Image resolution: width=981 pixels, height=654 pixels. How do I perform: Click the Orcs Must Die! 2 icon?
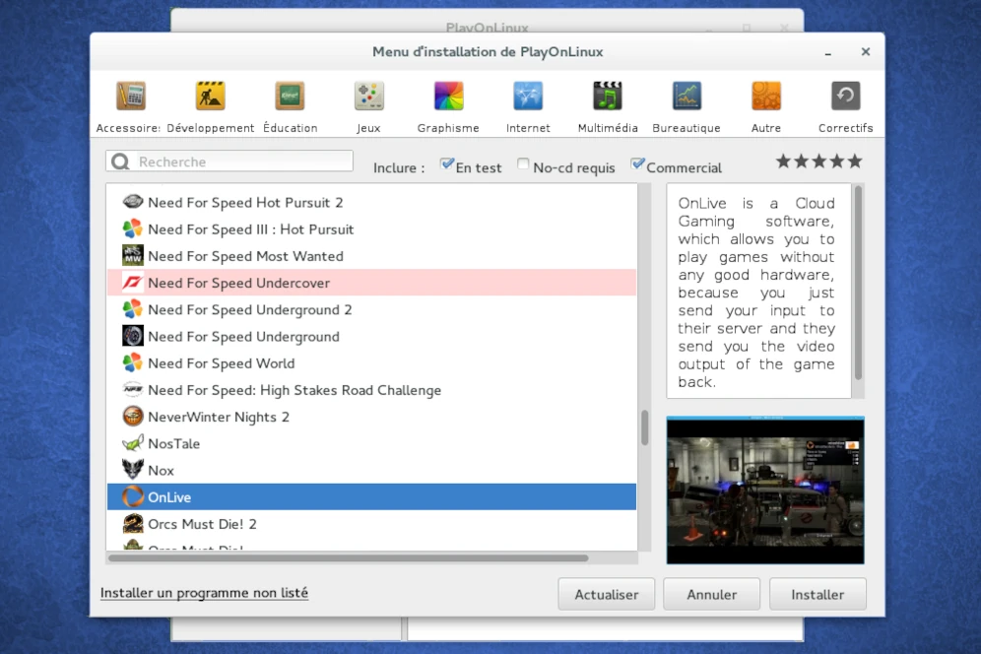[x=133, y=524]
